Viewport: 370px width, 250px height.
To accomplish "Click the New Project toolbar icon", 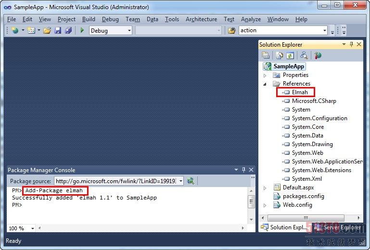I will click(15, 30).
